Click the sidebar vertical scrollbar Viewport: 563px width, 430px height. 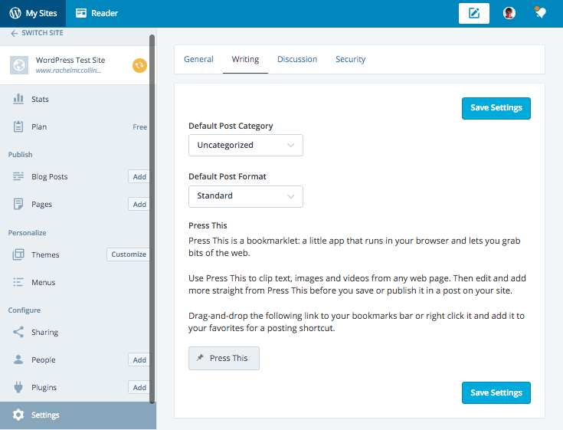[152, 215]
